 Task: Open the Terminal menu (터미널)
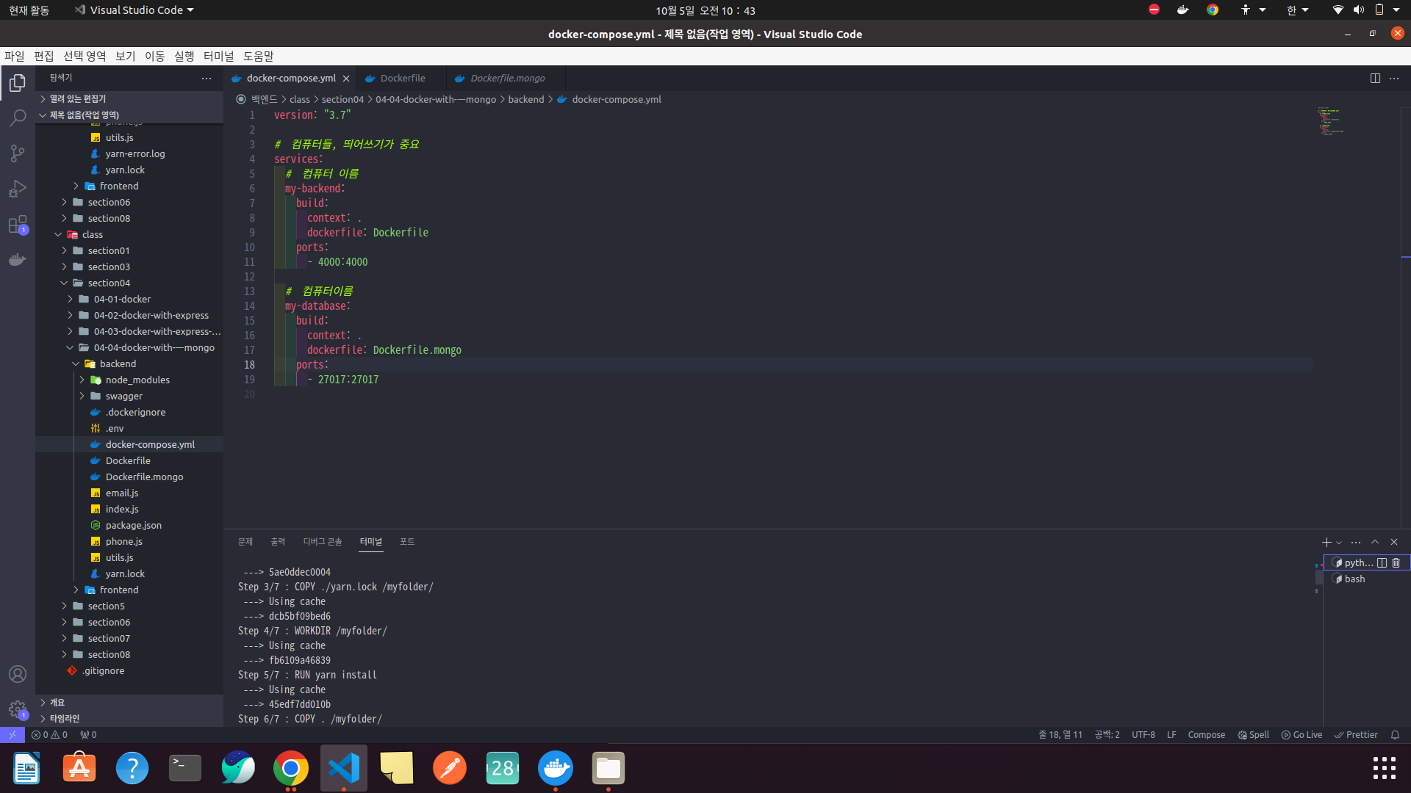(x=218, y=57)
